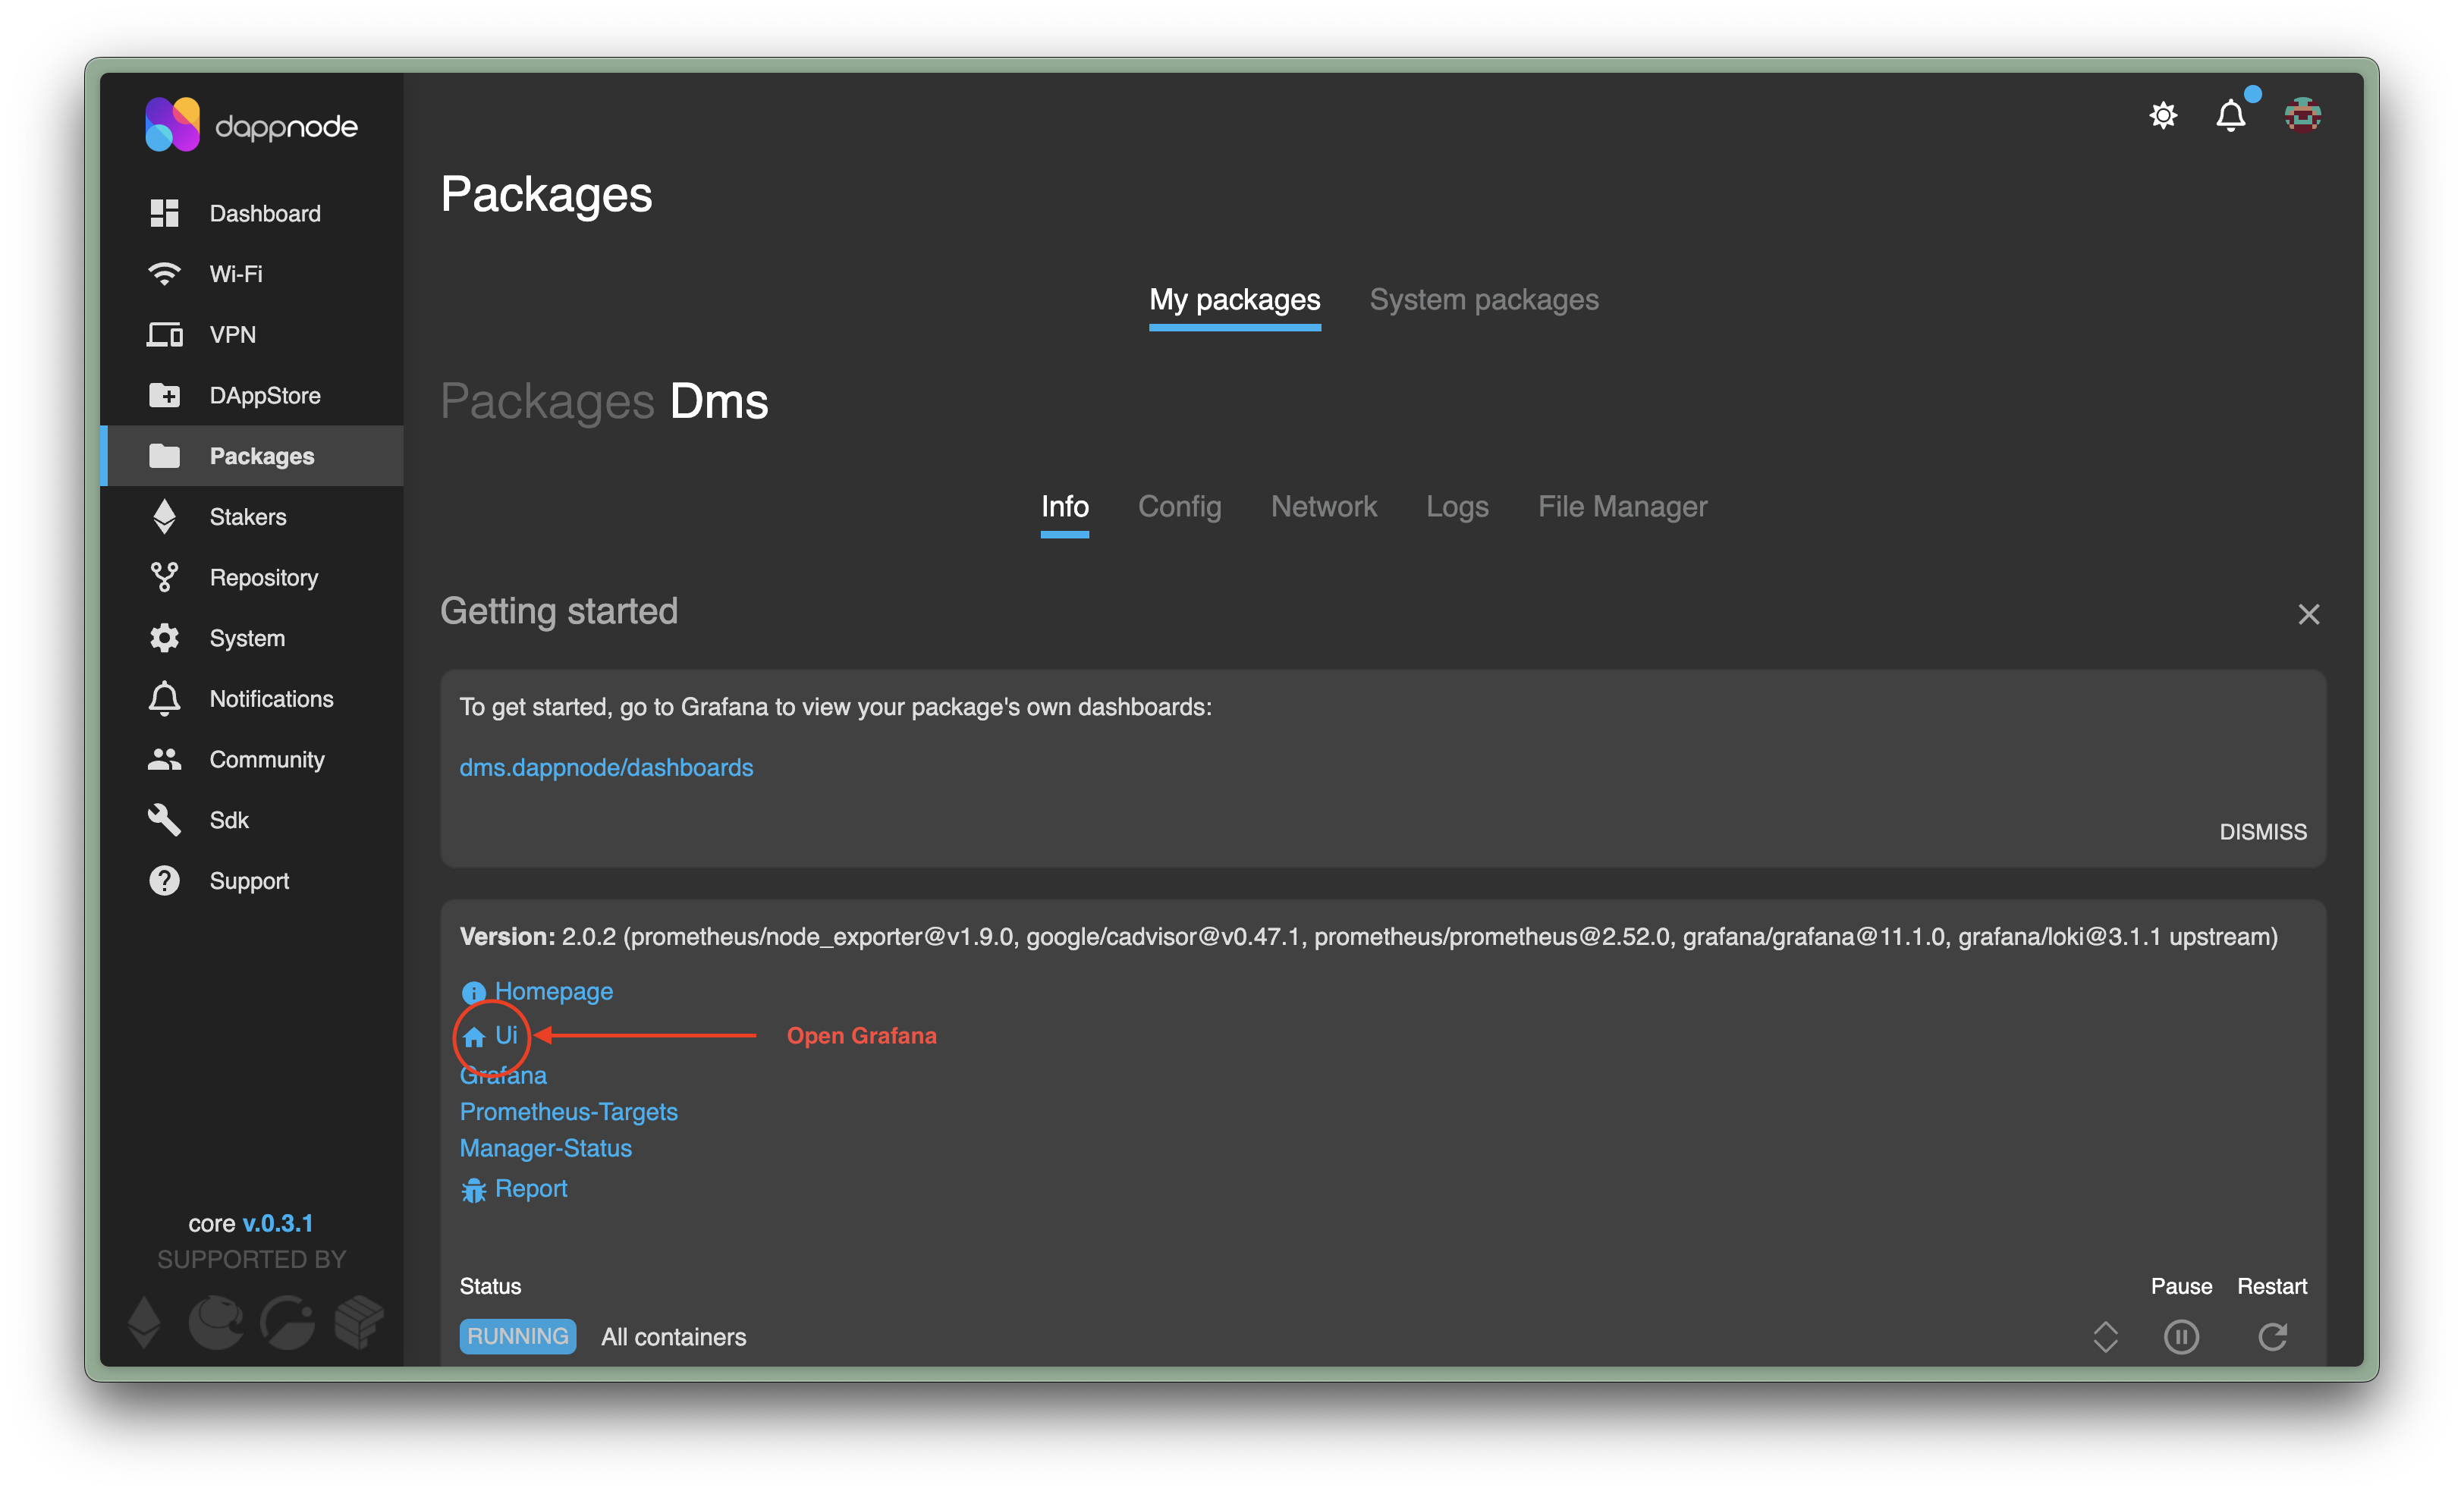The width and height of the screenshot is (2464, 1494).
Task: Open the Grafana link
Action: tap(503, 1075)
